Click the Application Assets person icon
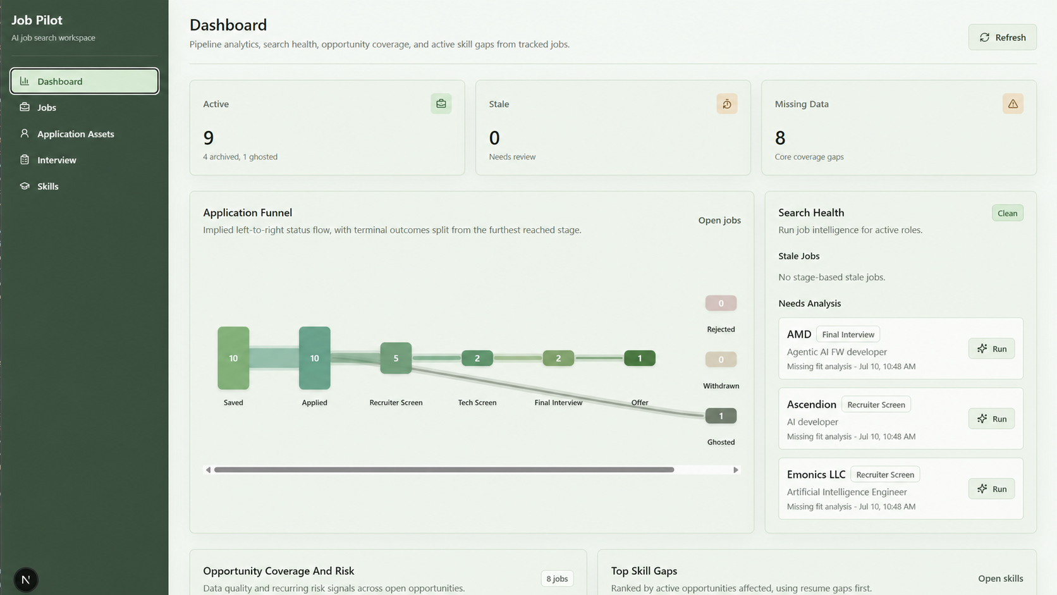The width and height of the screenshot is (1057, 595). click(25, 133)
